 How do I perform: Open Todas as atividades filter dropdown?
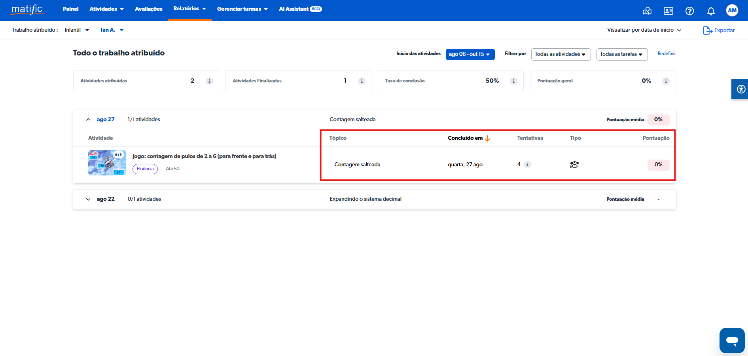(x=561, y=54)
